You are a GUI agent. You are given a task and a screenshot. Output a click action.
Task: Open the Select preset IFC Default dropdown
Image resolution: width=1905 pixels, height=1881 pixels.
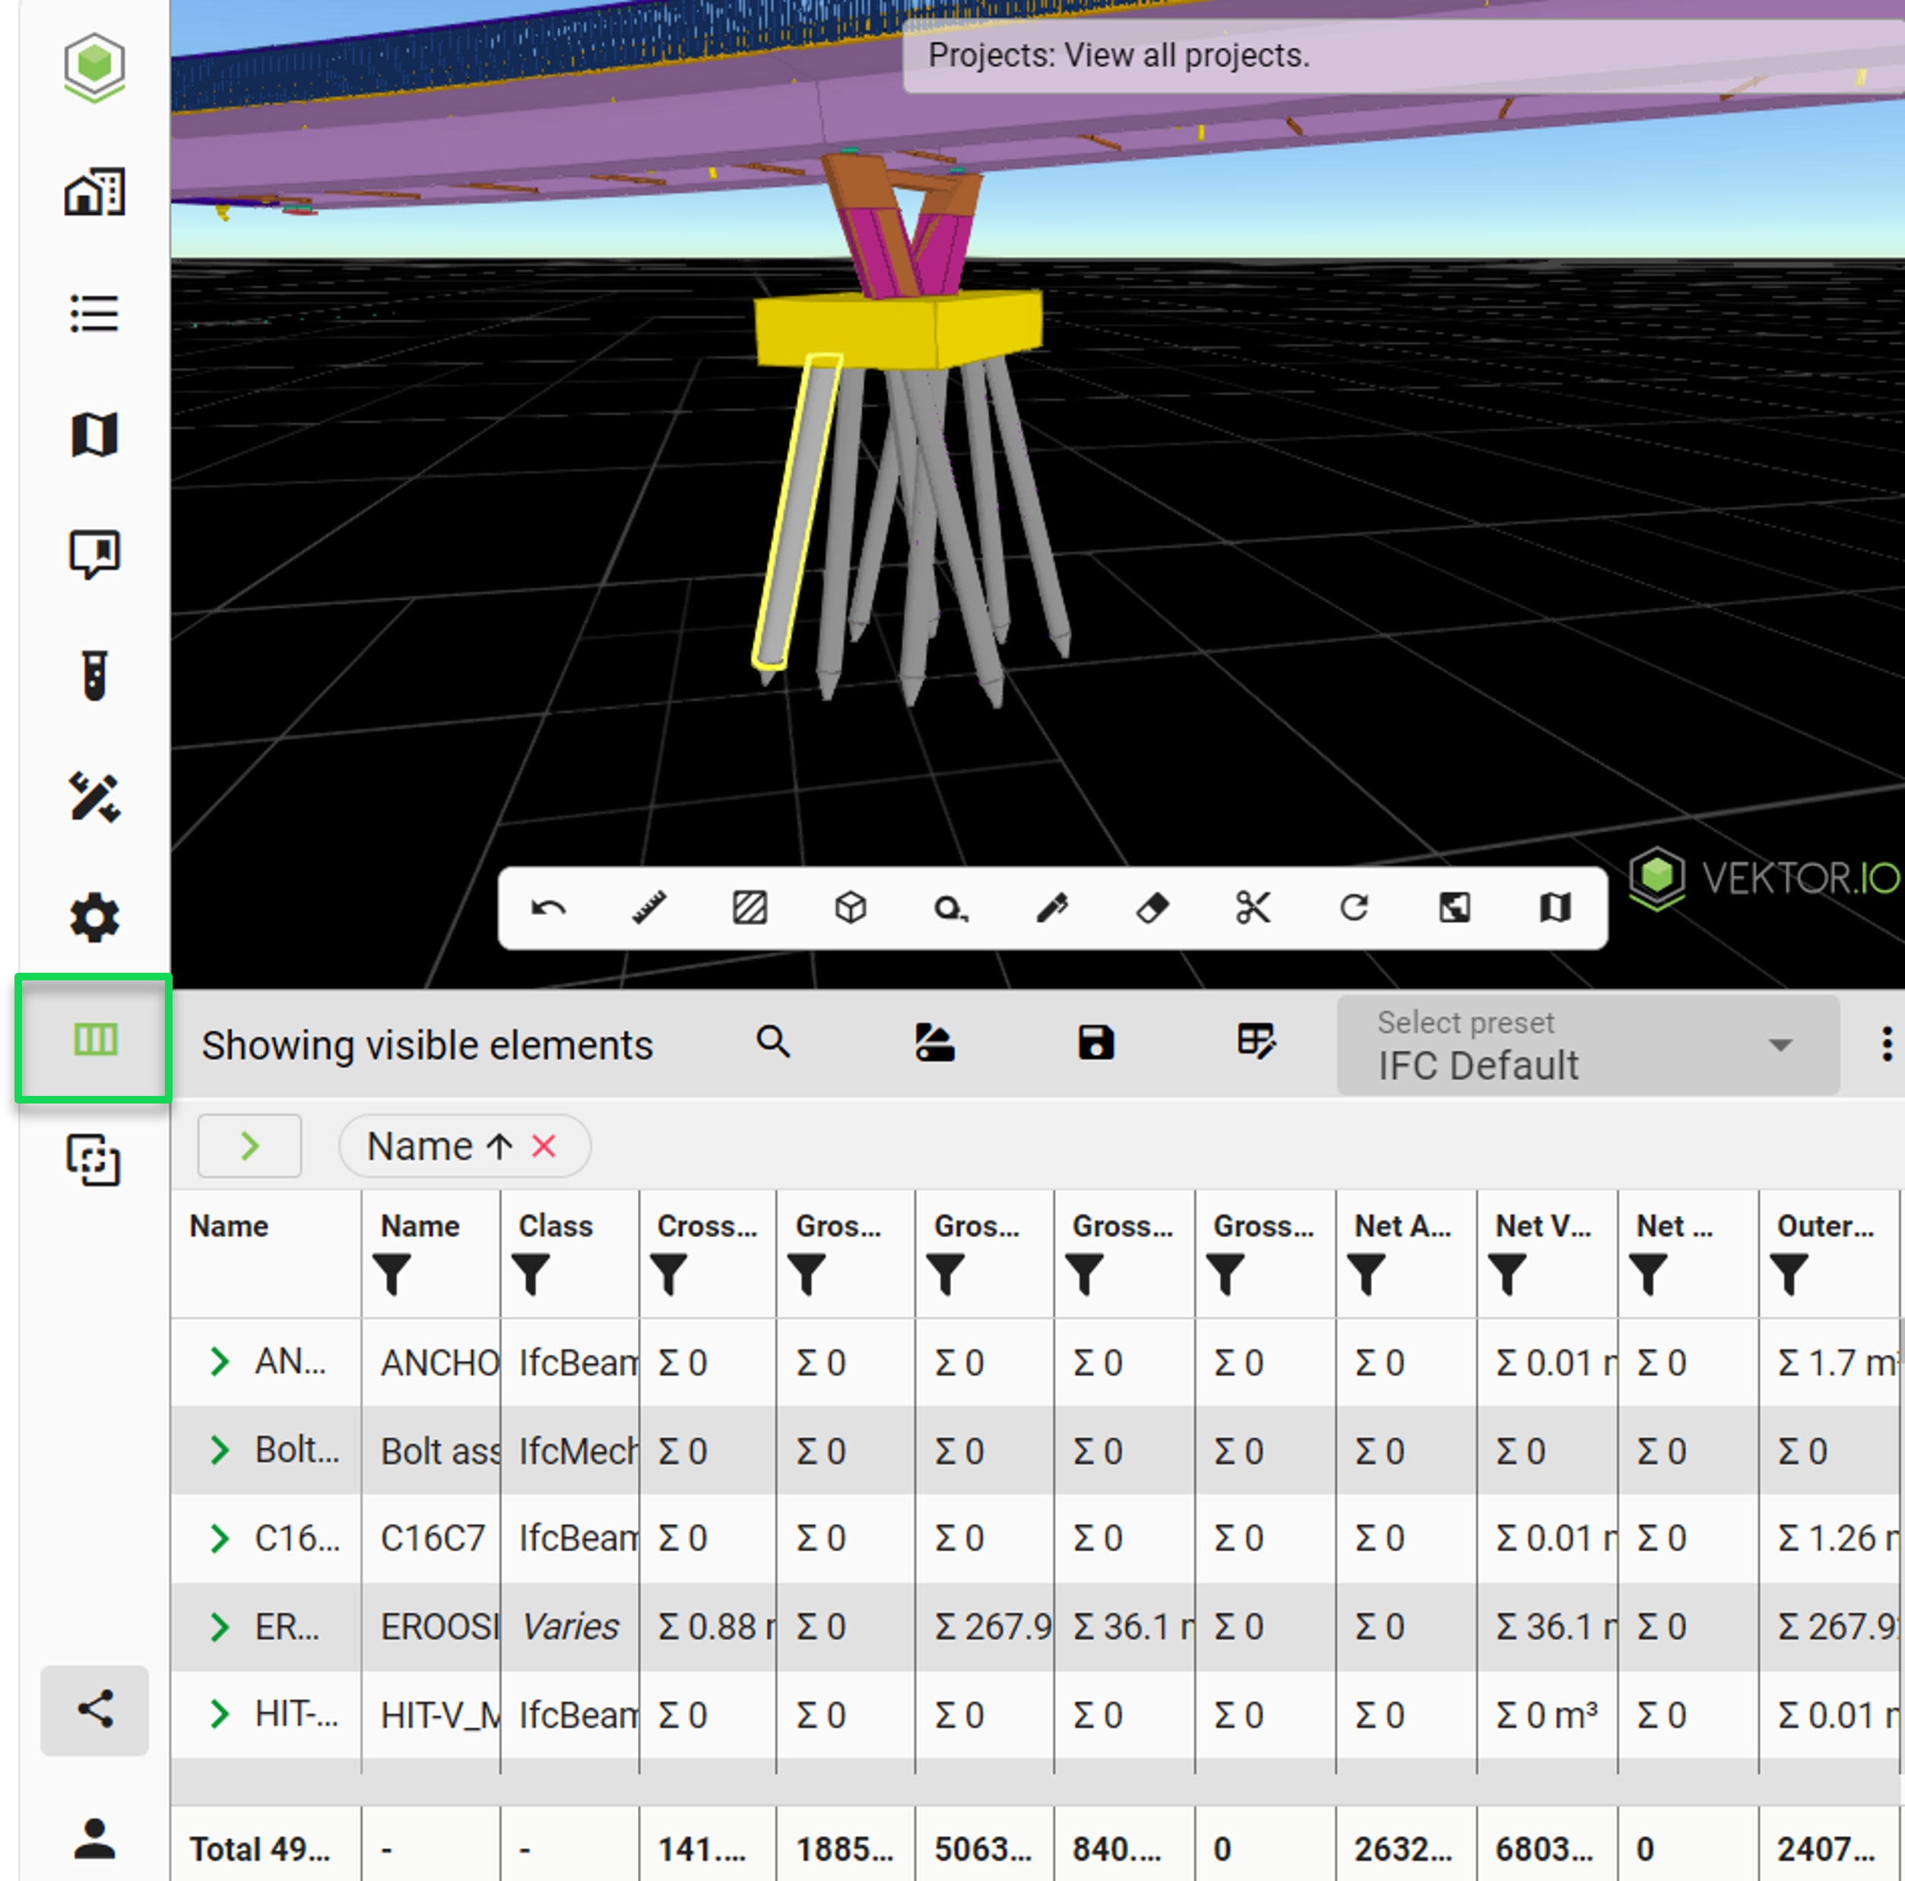[x=1587, y=1045]
